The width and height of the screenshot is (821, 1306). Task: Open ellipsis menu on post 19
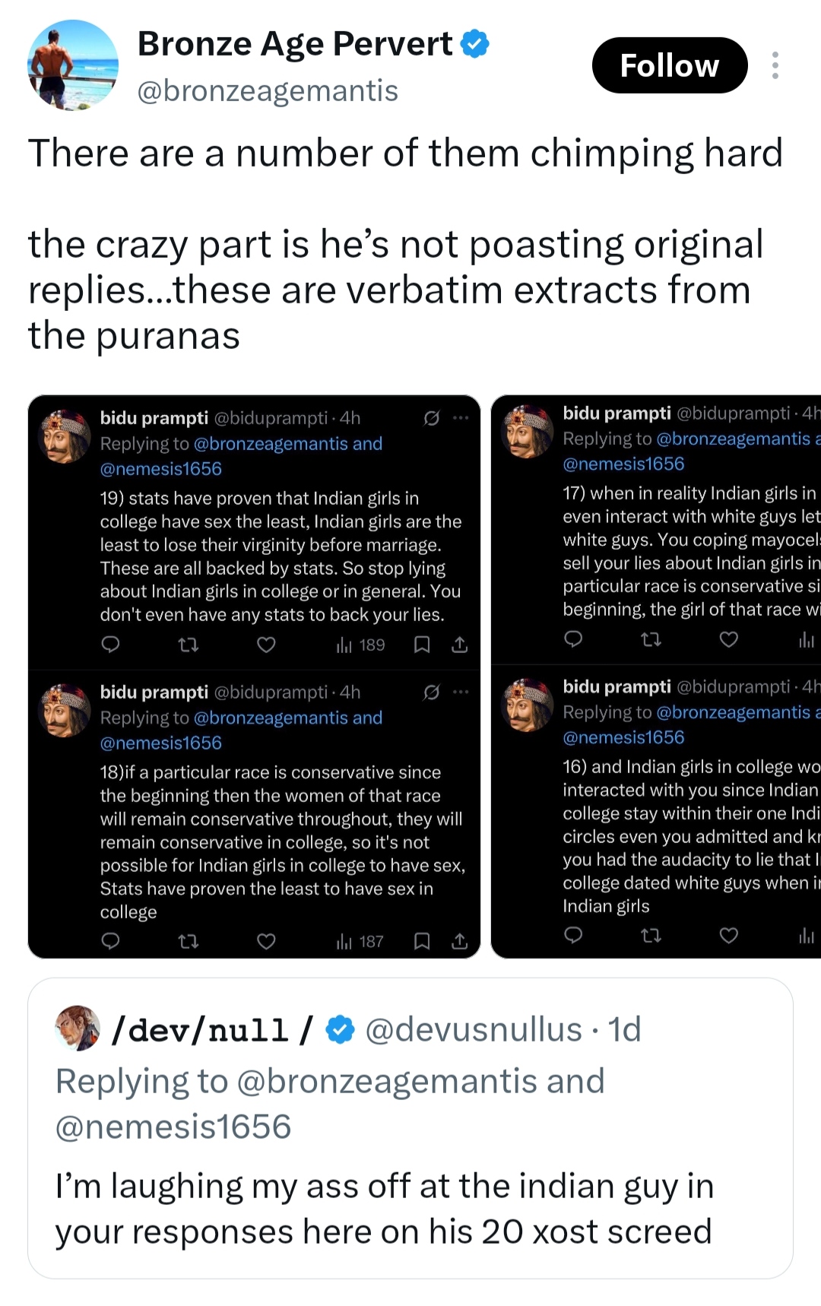pos(461,417)
